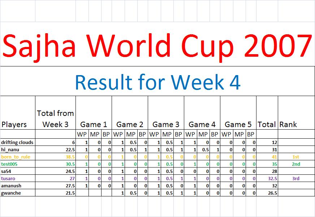Viewport: 315px width, 217px height.
Task: Select the test005 player cell
Action: tap(9, 164)
